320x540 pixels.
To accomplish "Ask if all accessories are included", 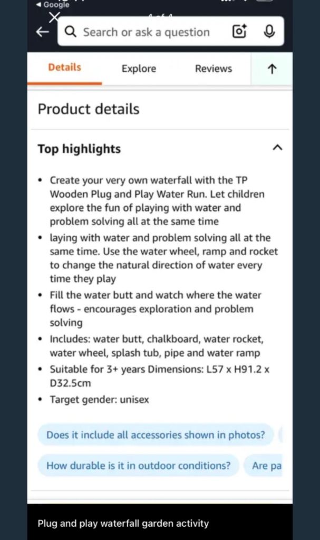I will pyautogui.click(x=156, y=435).
